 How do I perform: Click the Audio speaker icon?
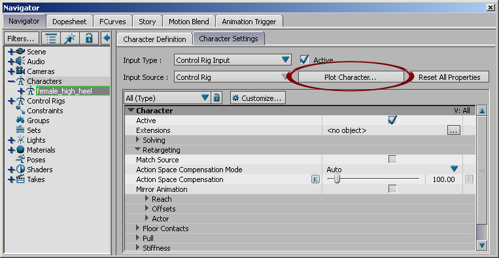coord(20,61)
